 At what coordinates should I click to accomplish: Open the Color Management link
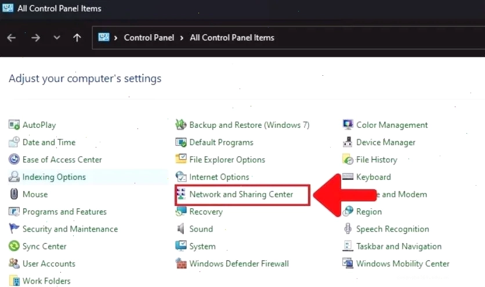pos(392,125)
